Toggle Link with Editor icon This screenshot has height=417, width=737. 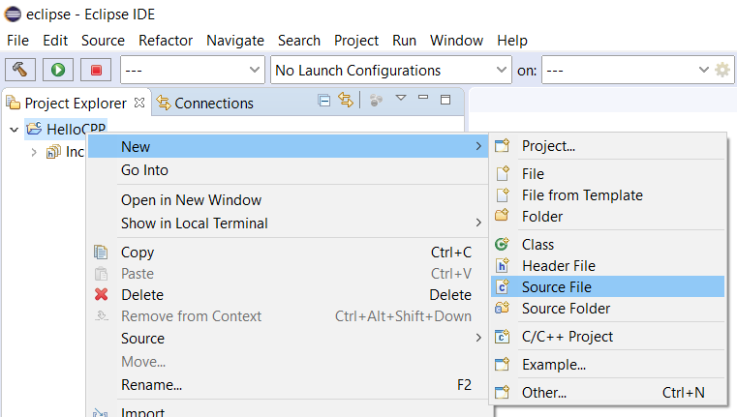pyautogui.click(x=346, y=100)
